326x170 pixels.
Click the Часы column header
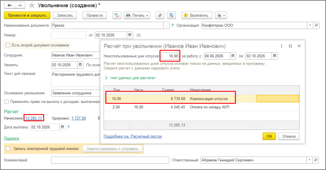138,90
